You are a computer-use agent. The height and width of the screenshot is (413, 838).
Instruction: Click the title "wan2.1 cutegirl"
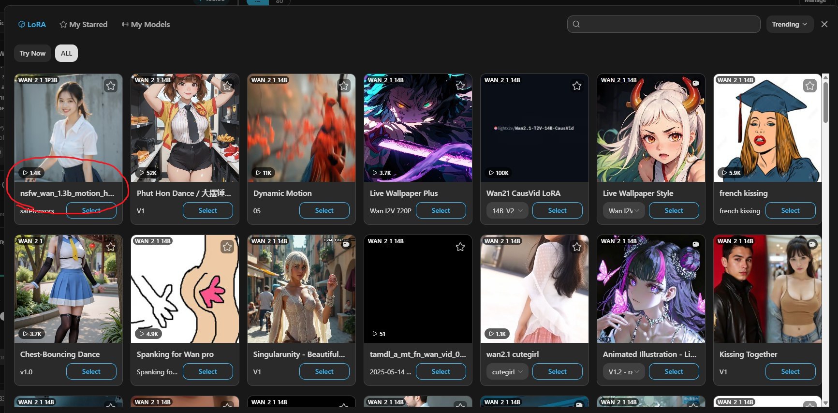[513, 354]
